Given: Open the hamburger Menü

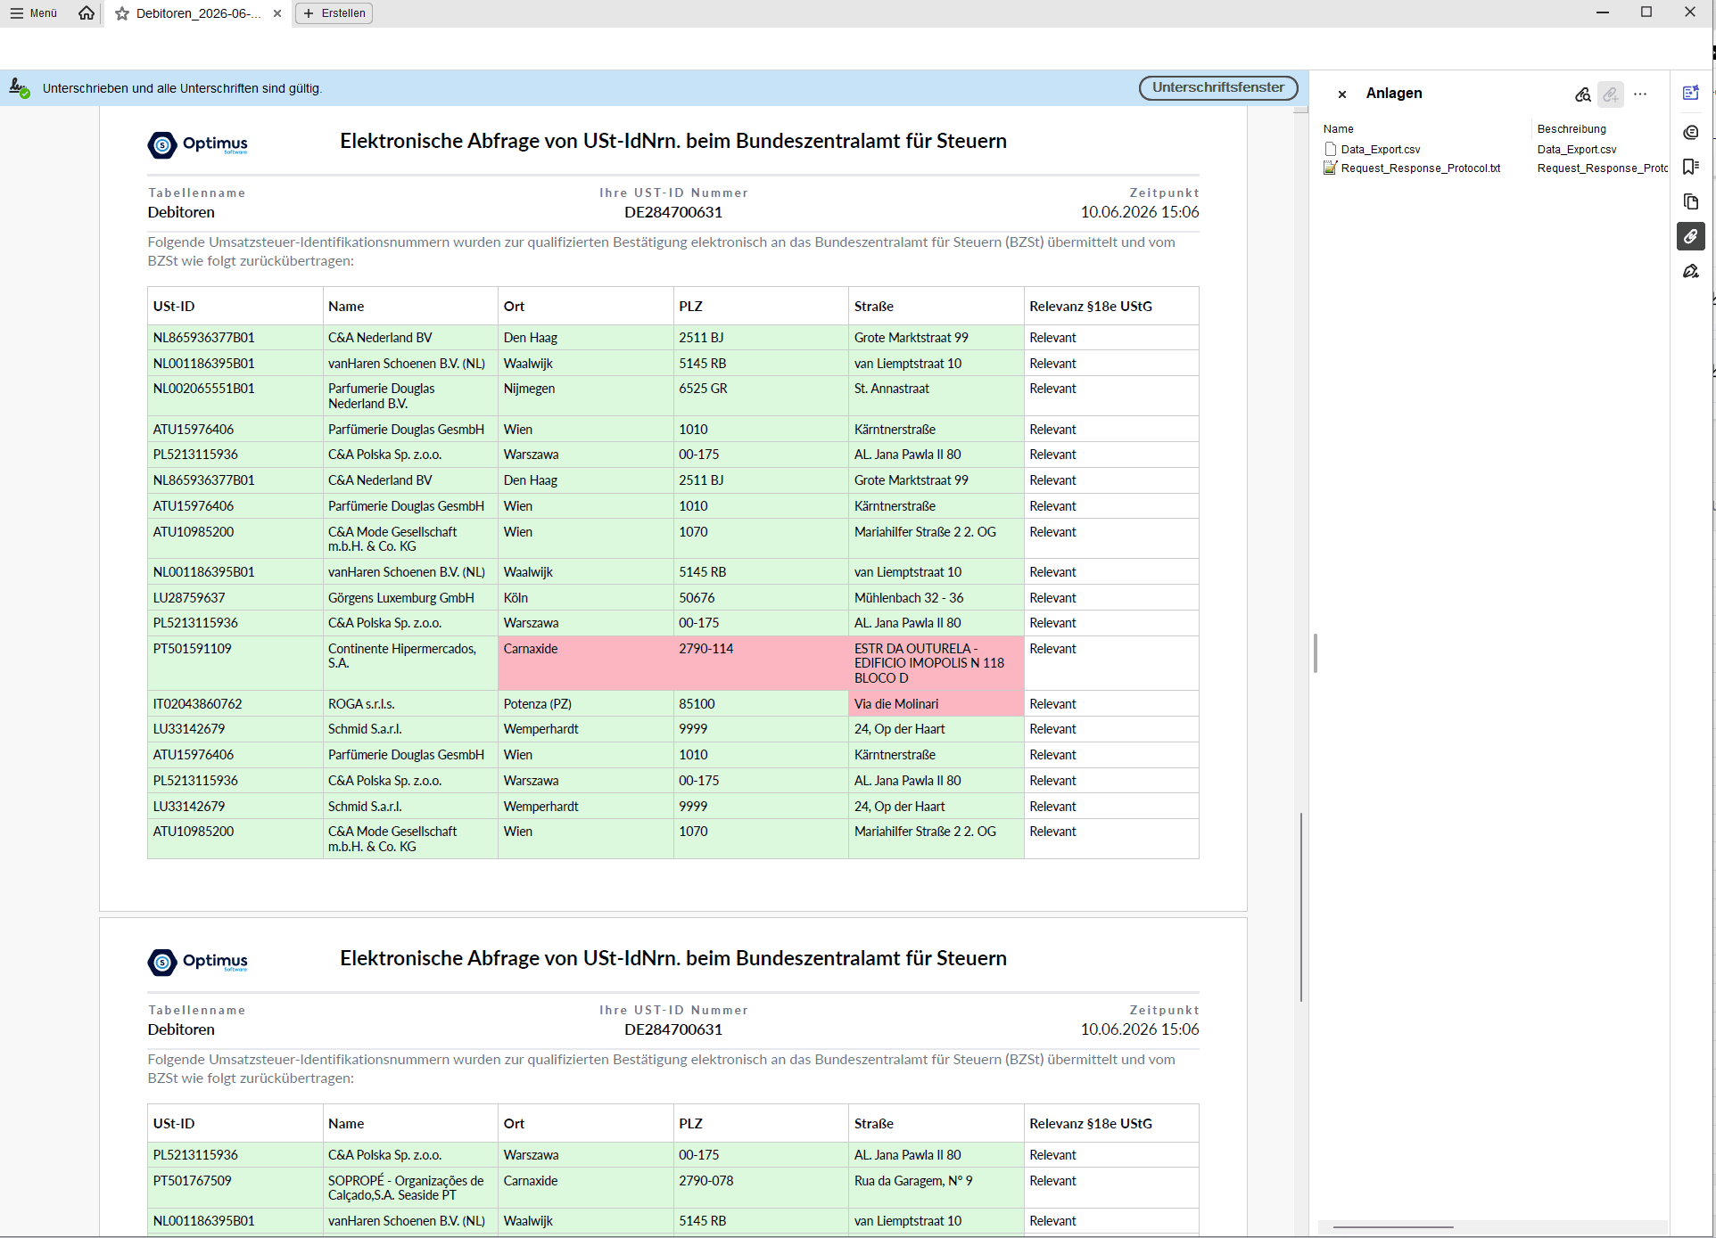Looking at the screenshot, I should pos(34,13).
